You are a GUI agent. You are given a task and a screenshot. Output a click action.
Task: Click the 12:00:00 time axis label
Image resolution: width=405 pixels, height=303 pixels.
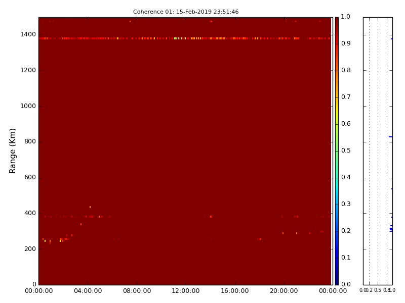pos(186,291)
